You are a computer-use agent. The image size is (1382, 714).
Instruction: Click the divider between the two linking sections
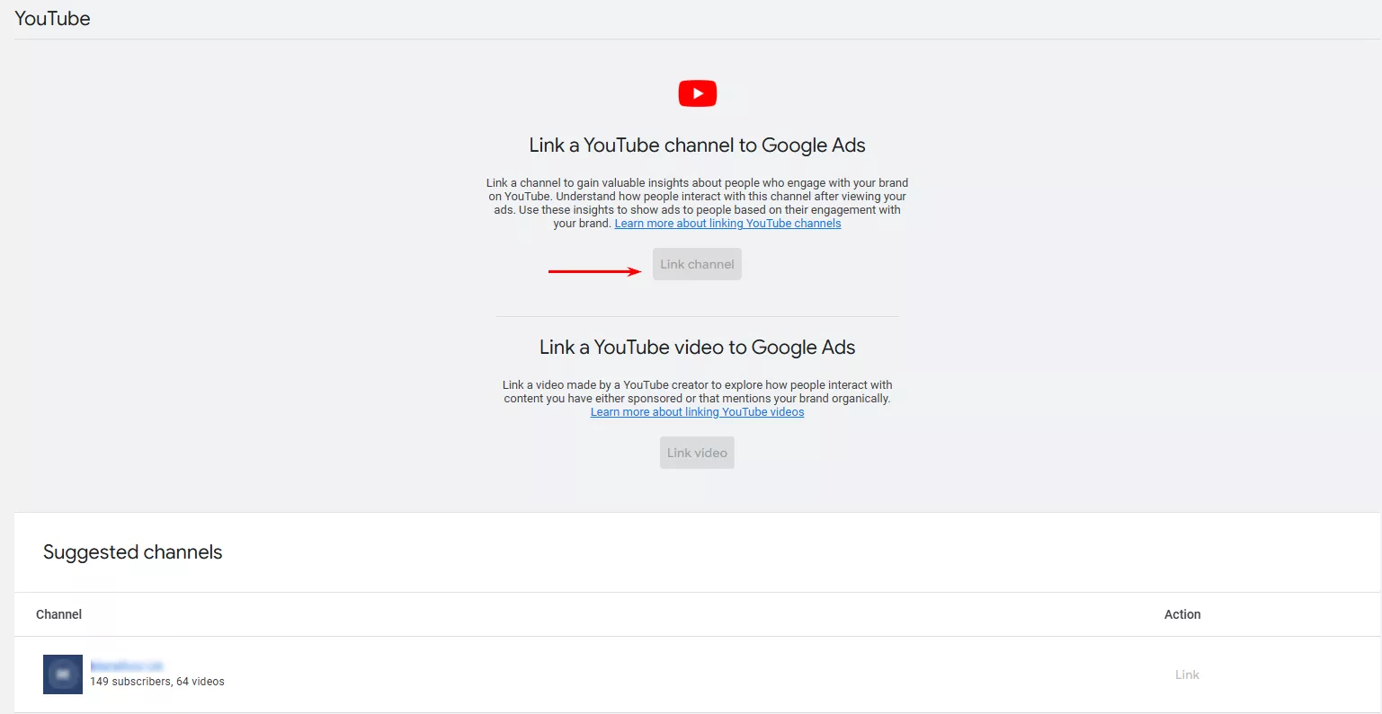coord(697,316)
